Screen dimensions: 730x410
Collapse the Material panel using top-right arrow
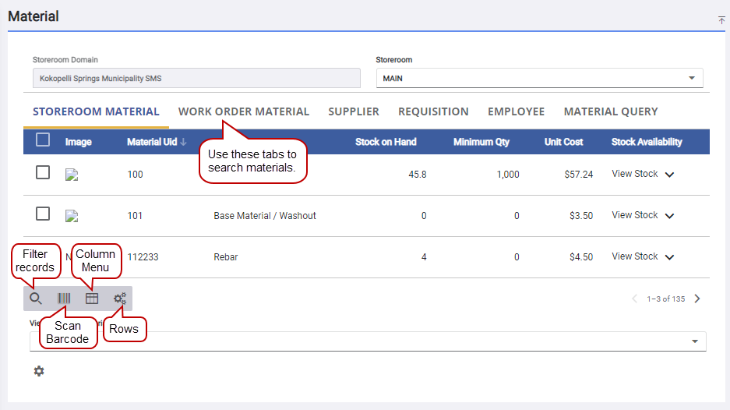pos(721,20)
